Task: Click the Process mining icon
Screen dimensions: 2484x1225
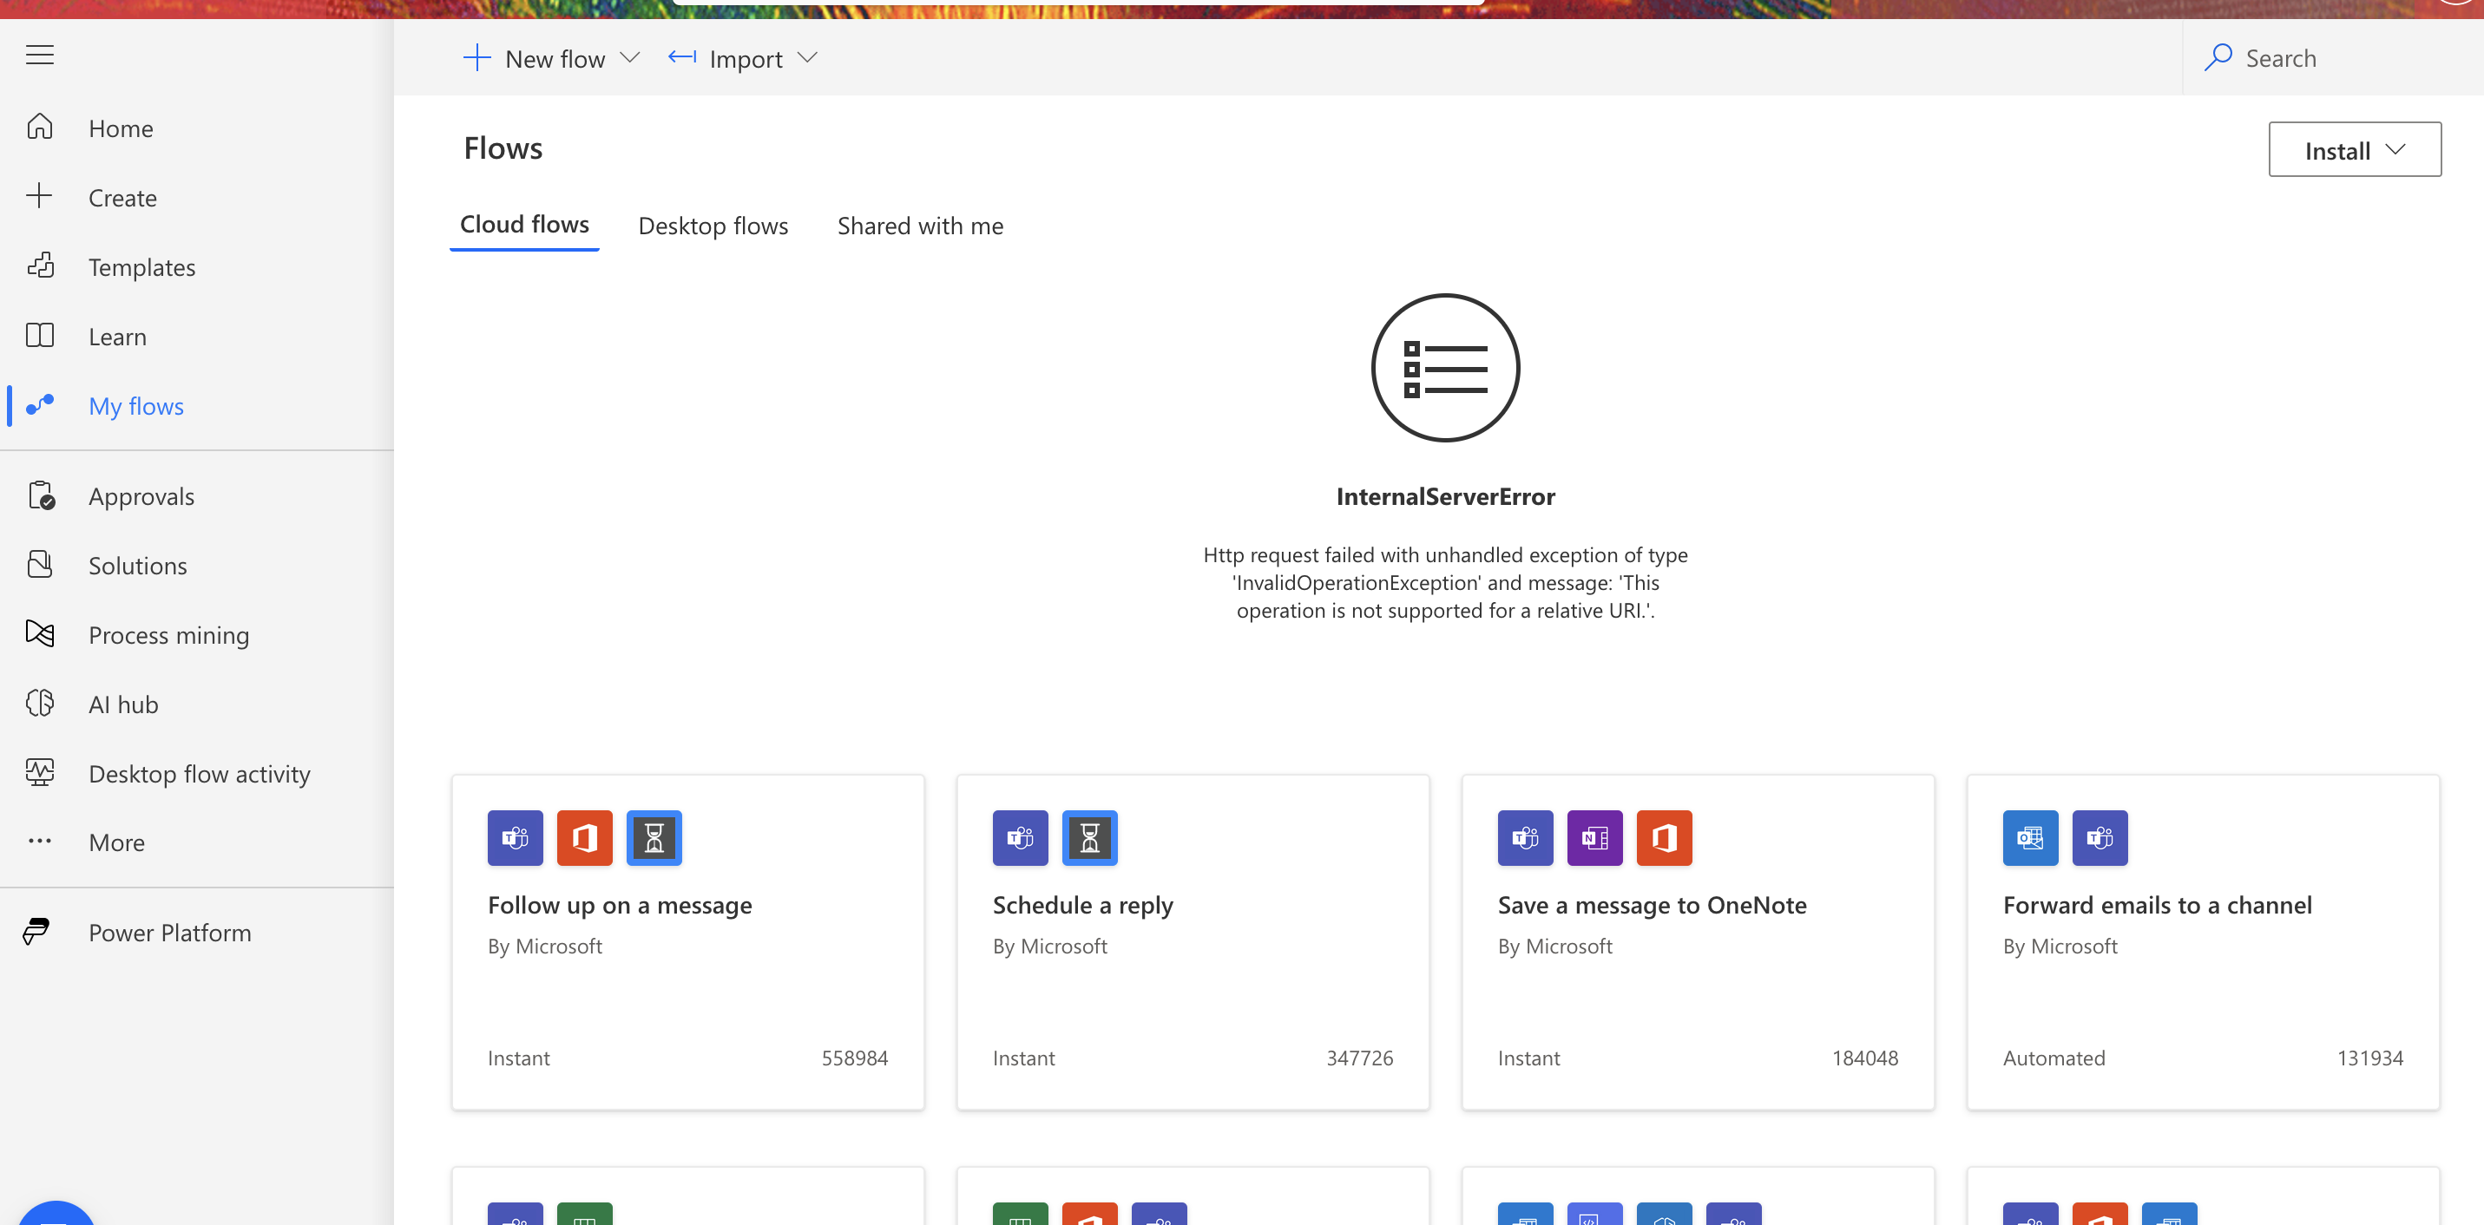Action: click(40, 634)
